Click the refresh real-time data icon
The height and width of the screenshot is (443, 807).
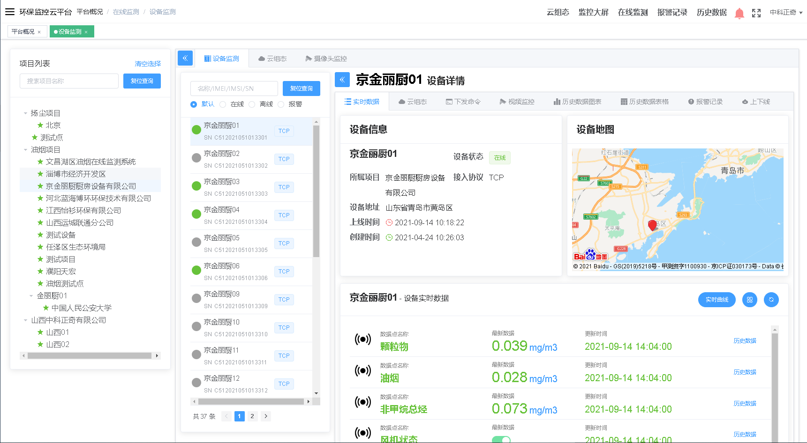pos(771,300)
